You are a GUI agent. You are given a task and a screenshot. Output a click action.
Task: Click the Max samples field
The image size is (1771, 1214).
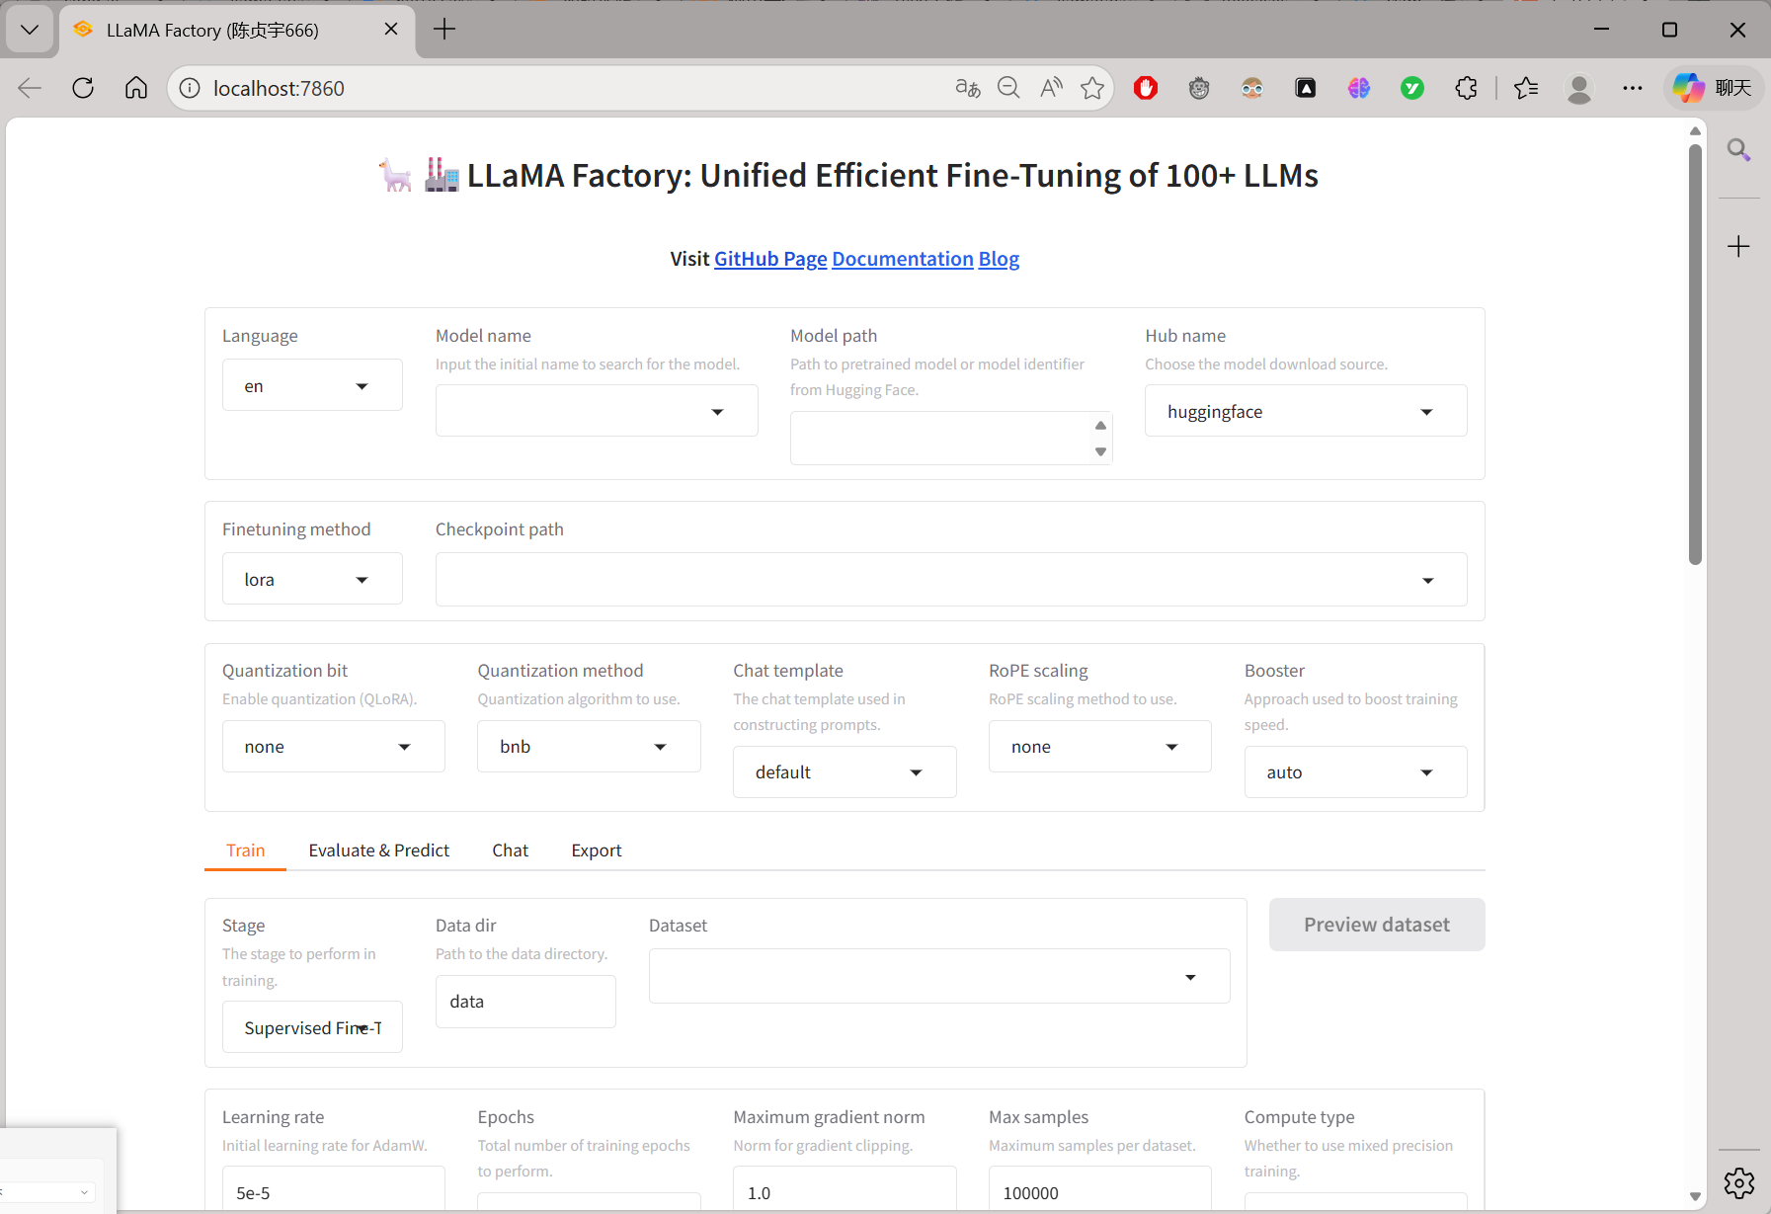click(1100, 1190)
